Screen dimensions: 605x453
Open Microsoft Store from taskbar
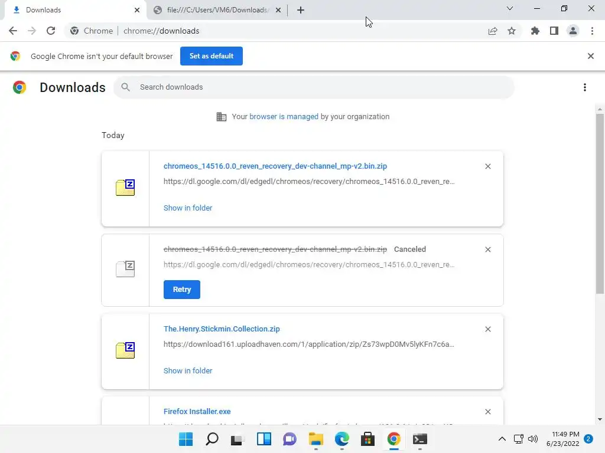pos(367,439)
